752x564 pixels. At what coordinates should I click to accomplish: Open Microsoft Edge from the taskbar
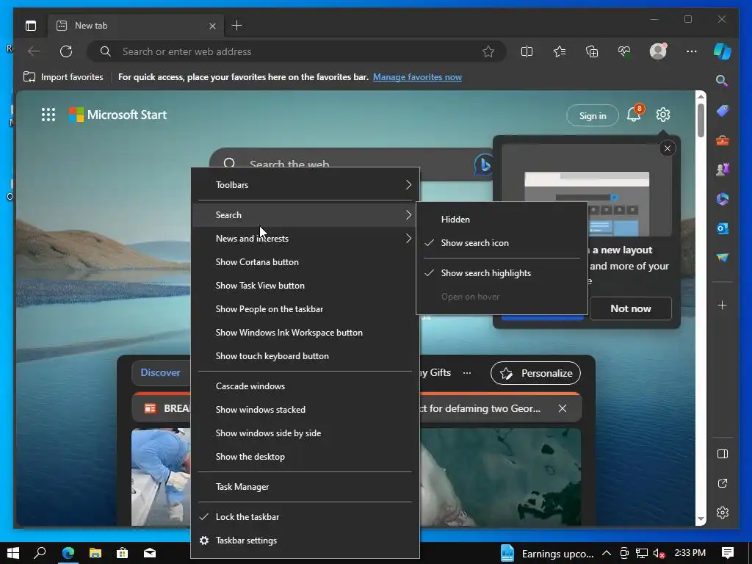click(68, 553)
